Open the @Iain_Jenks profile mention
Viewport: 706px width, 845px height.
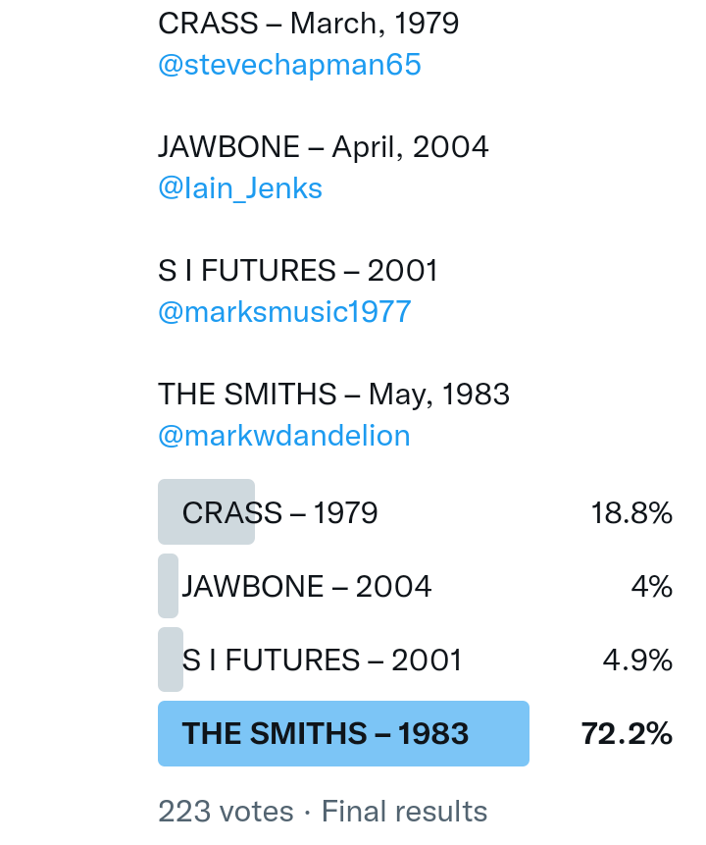(240, 187)
